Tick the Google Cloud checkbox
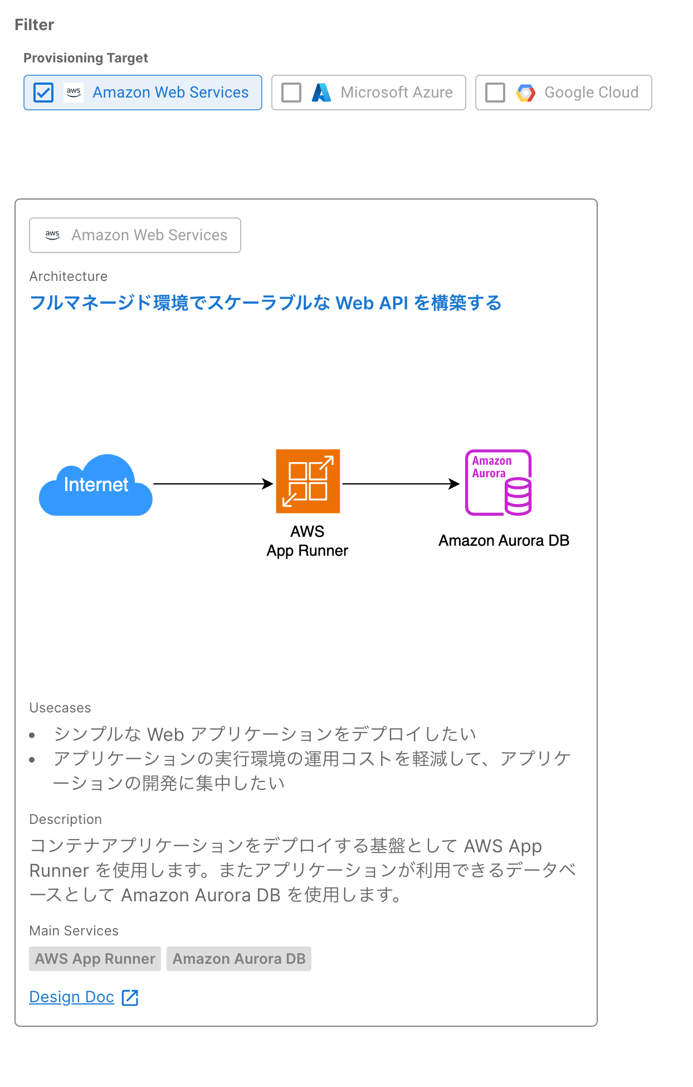The height and width of the screenshot is (1087, 693). coord(495,93)
